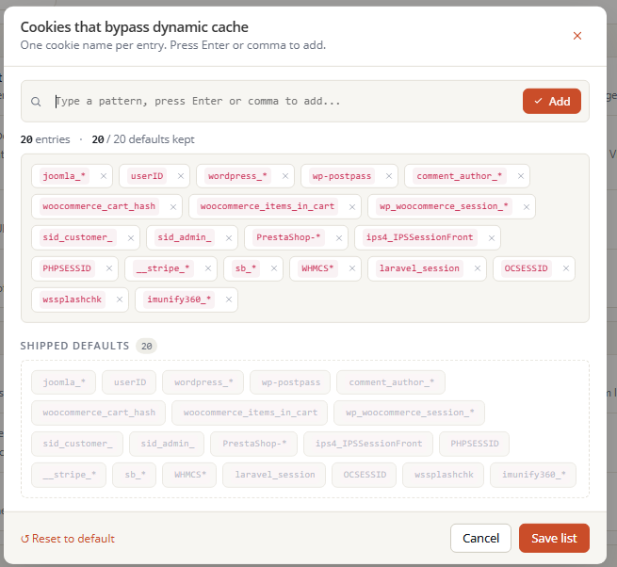Remove the PHPSESSID entry

pos(109,268)
